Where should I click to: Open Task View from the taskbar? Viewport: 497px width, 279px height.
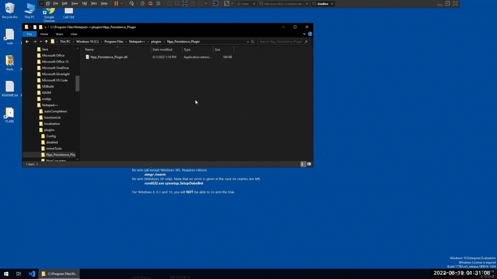(18, 273)
